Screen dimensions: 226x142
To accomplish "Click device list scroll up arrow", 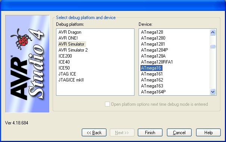I will click(213, 32).
